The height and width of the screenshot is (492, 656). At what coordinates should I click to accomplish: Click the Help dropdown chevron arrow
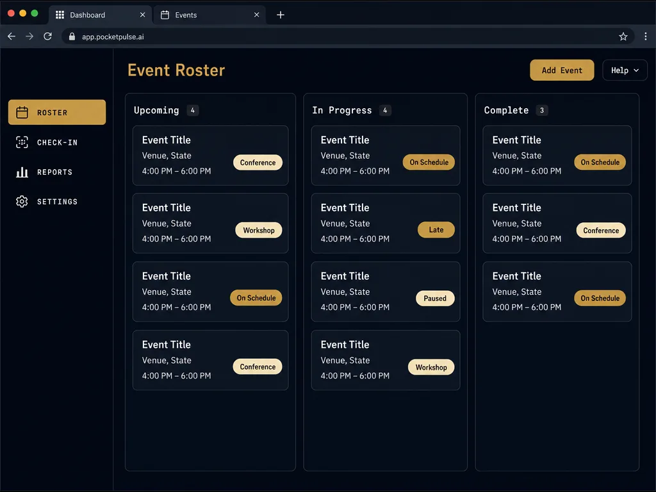point(636,70)
